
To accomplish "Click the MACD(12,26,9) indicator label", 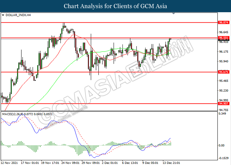I will (x=13, y=114).
